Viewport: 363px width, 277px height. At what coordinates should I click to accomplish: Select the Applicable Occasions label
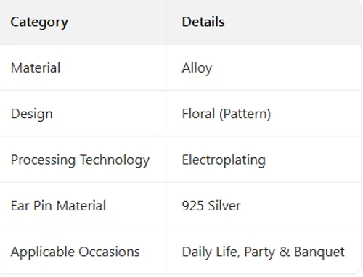tap(76, 252)
